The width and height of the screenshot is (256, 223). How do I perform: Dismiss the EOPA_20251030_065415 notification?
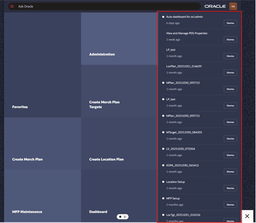(x=230, y=172)
